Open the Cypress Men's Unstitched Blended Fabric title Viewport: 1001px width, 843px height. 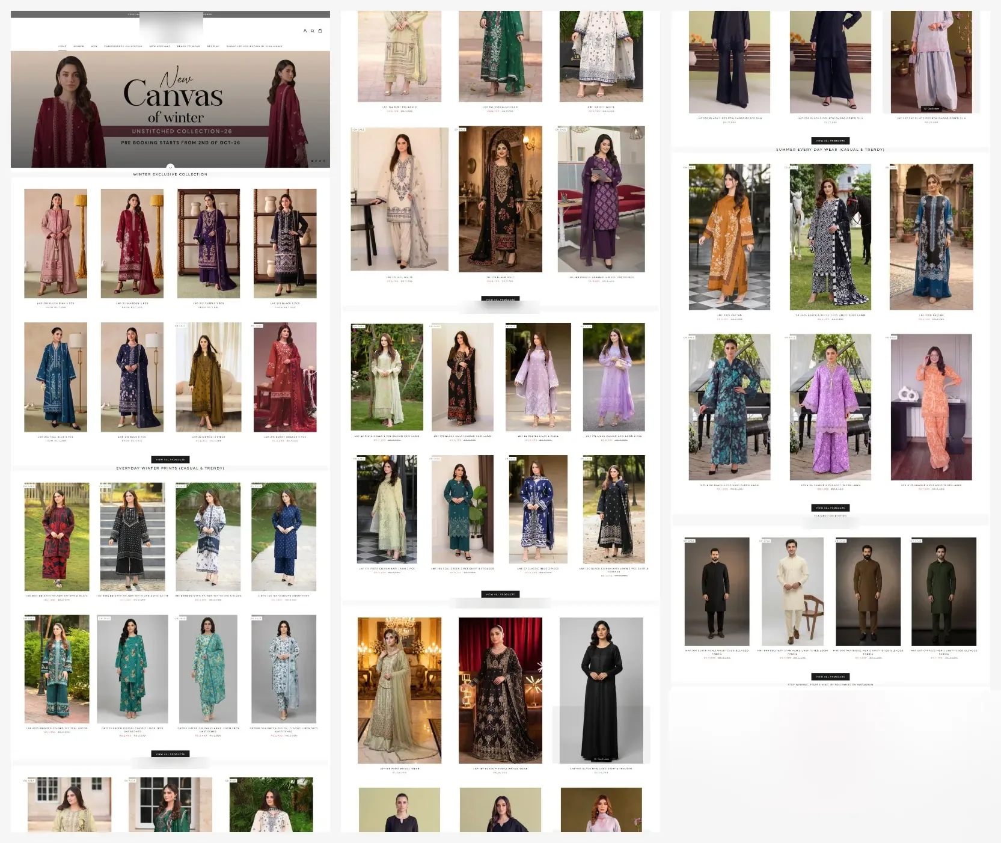point(944,652)
